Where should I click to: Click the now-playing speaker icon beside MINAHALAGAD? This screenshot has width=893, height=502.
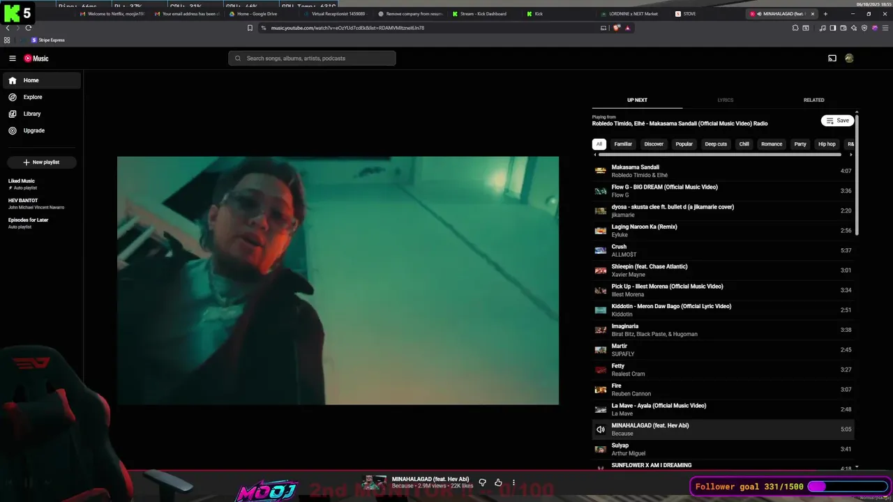600,429
